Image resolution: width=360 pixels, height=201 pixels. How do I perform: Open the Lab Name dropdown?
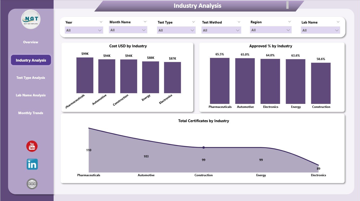coord(338,22)
